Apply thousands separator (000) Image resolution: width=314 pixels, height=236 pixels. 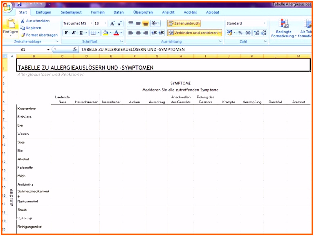248,33
